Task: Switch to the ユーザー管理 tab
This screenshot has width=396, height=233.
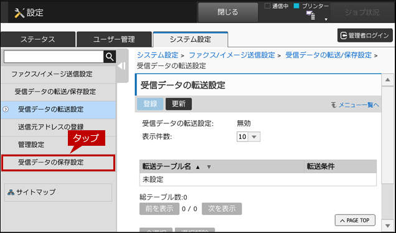Action: click(x=114, y=39)
